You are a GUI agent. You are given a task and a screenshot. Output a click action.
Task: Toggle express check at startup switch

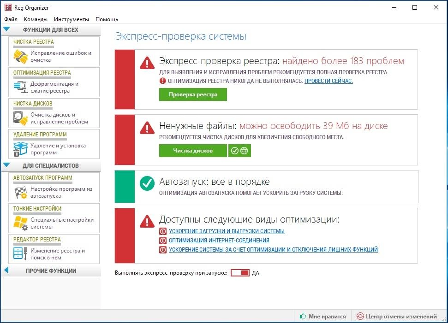240,273
